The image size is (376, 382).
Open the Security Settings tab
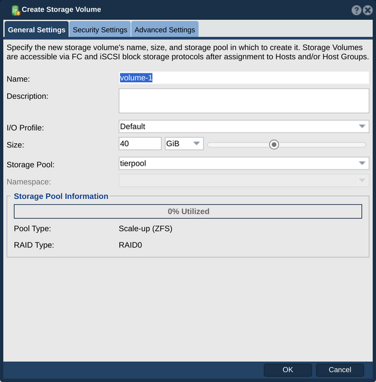click(100, 29)
